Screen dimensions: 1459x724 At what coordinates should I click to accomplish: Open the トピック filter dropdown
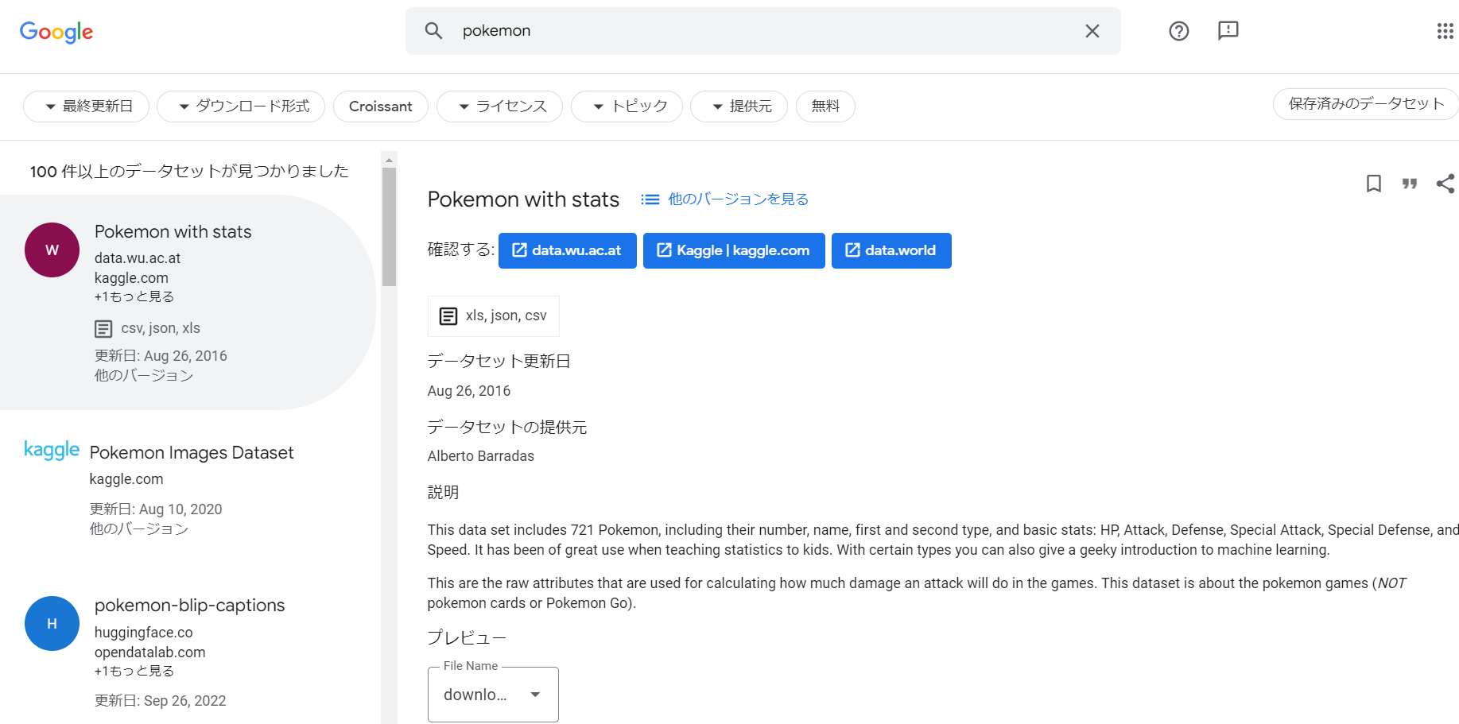point(627,106)
